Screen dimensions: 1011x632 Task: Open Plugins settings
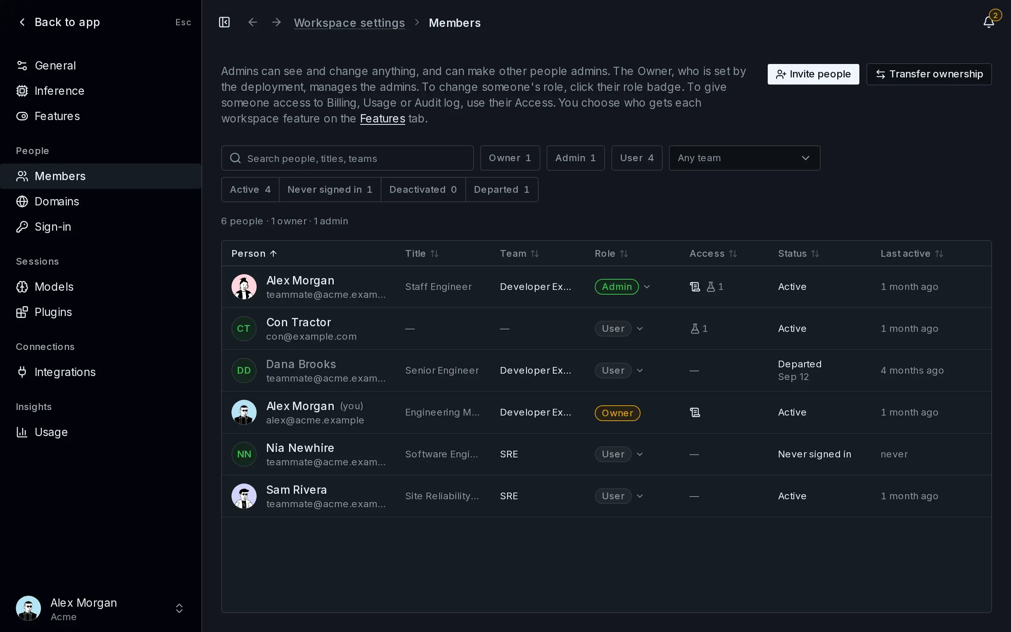point(101,312)
